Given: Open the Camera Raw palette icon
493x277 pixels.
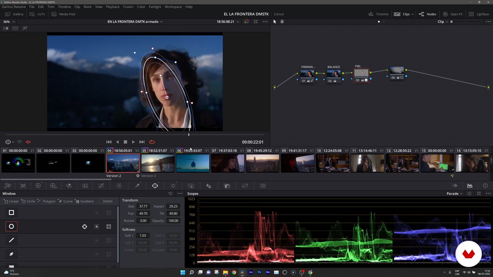Looking at the screenshot, I should point(8,186).
